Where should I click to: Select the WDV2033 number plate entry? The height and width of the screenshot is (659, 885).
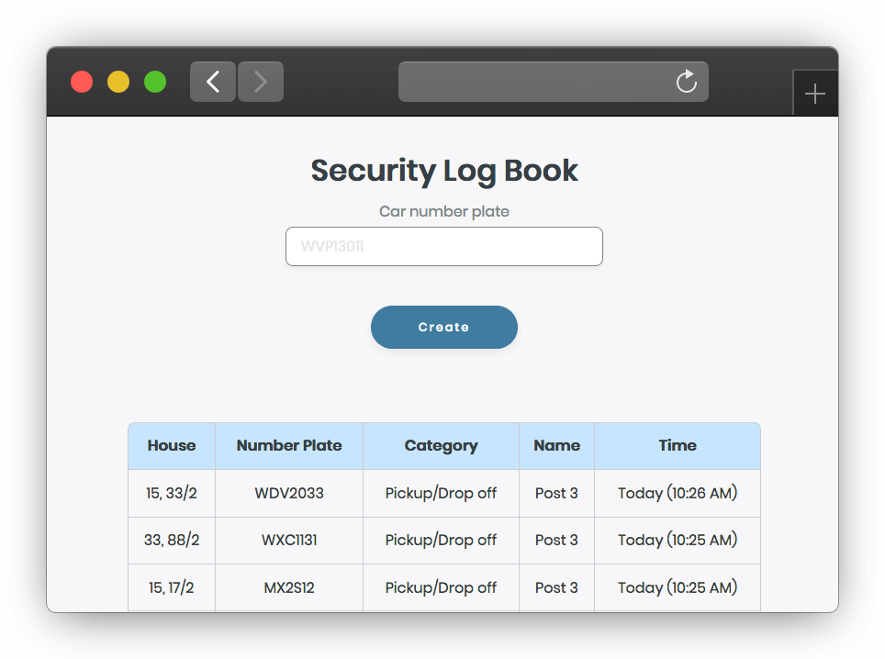pos(289,493)
